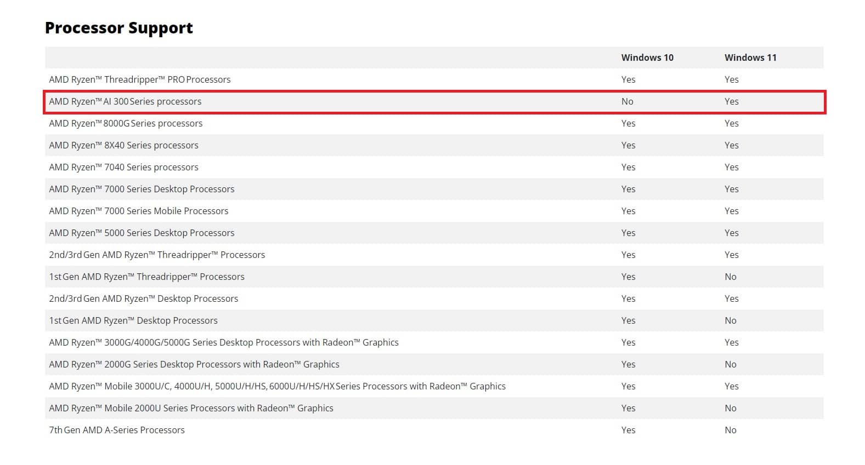Select the Windows 11 column header

(750, 58)
